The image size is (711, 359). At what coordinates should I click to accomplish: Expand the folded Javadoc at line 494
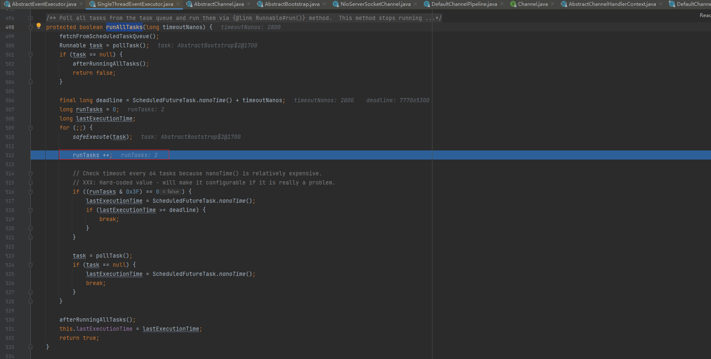pyautogui.click(x=30, y=18)
